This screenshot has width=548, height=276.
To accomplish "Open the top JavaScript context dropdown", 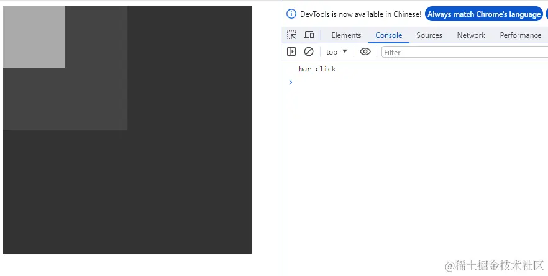I will [x=337, y=52].
